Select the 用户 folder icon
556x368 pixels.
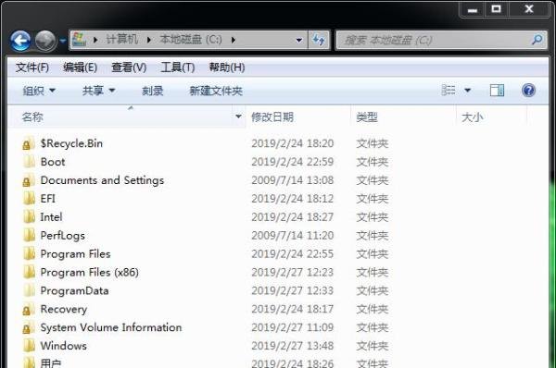[x=29, y=362]
